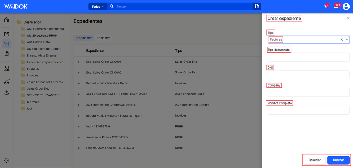The image size is (353, 168).
Task: Click the Tipo column header
Action: pyautogui.click(x=179, y=51)
